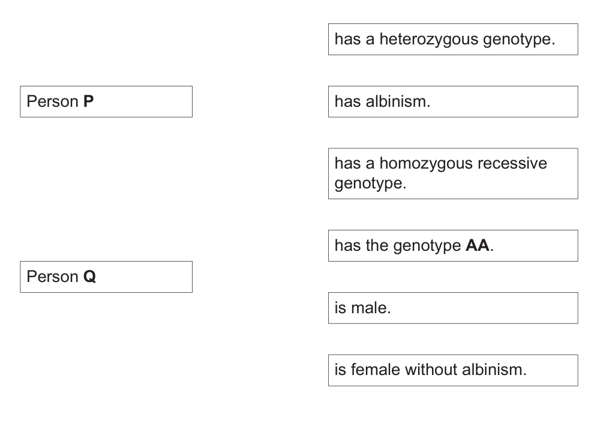Choose the 'homozygous recessive genotype' box
The image size is (600, 423).
click(x=453, y=173)
